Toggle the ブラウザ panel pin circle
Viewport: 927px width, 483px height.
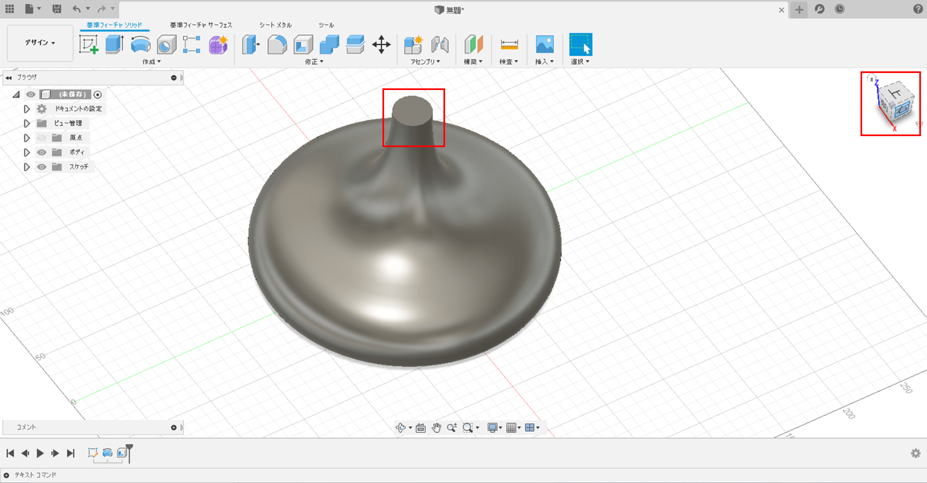point(174,77)
